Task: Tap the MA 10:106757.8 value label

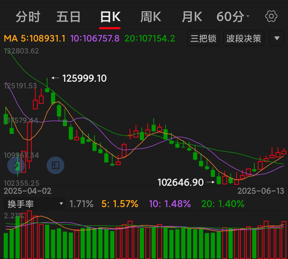Action: click(x=95, y=39)
